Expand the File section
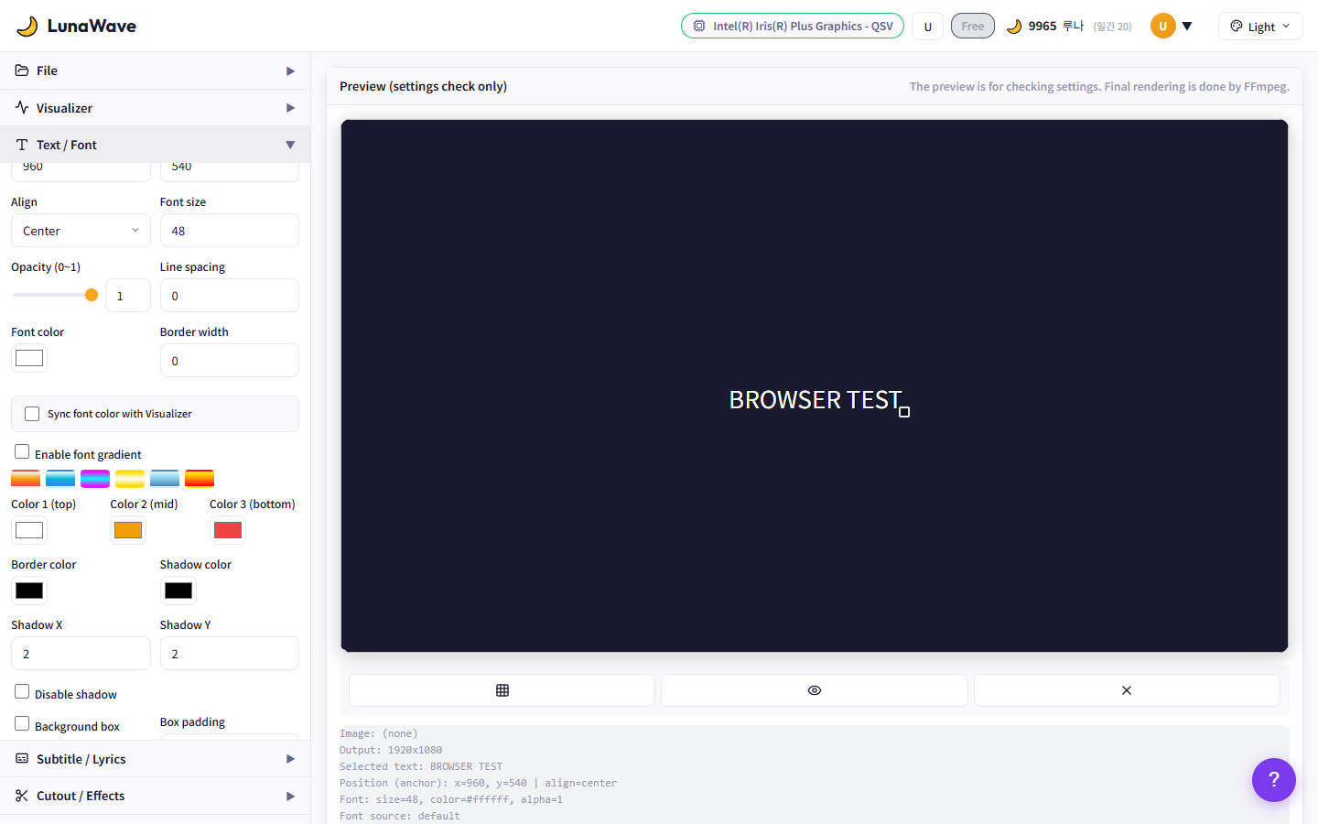 [x=155, y=70]
